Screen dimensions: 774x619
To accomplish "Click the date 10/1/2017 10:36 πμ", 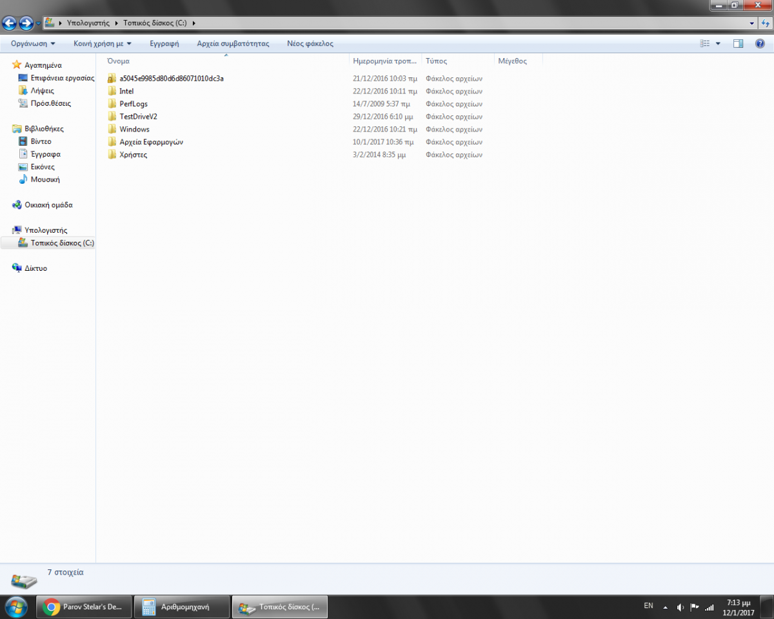I will coord(383,142).
